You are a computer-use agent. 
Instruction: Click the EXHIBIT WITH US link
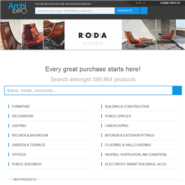click(x=170, y=3)
